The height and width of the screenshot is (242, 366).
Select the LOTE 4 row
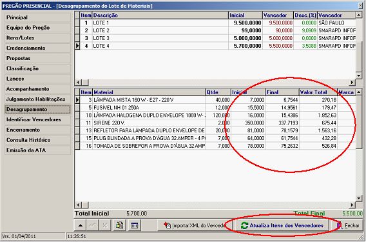[x=215, y=46]
